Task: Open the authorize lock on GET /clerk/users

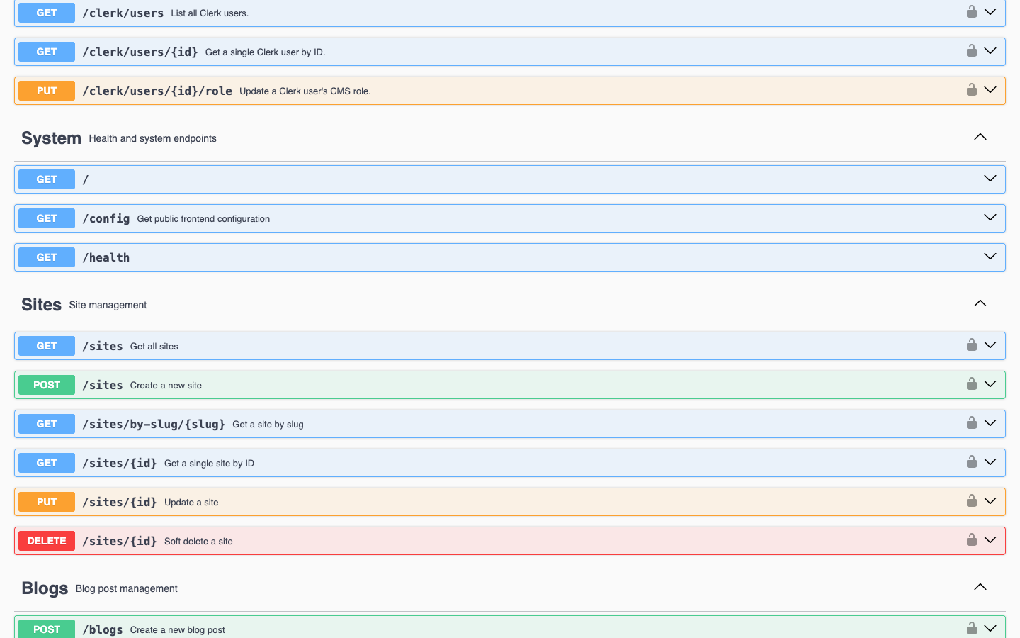Action: pos(971,11)
